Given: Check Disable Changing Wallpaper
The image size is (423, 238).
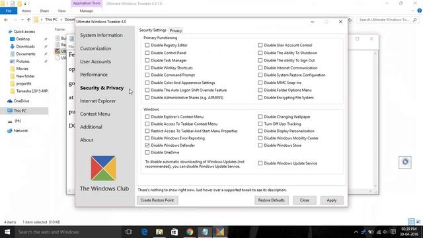Looking at the screenshot, I should (x=260, y=117).
